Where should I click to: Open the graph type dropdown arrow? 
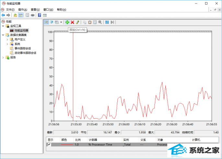point(61,22)
